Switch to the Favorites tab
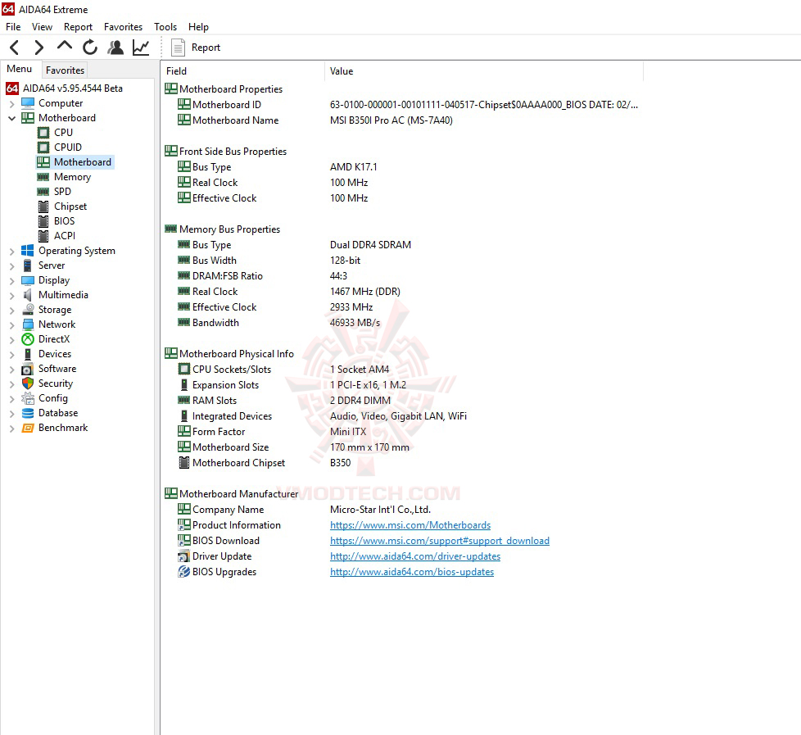Screen dimensions: 801x735 65,70
